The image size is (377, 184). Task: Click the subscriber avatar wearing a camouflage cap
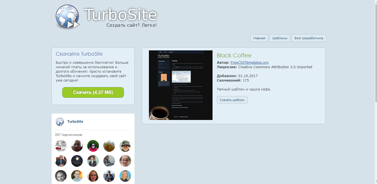(125, 146)
